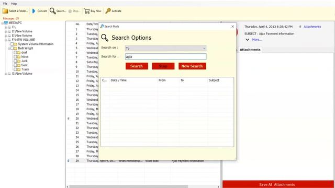Select the Inbox folder label
Screen dimensions: 335x188
pos(25,57)
